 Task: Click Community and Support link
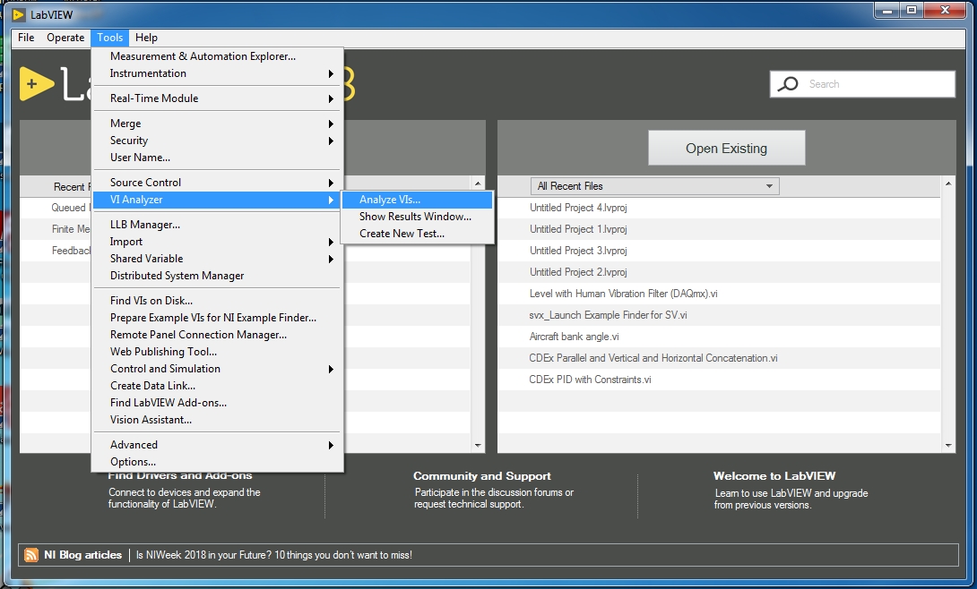click(481, 476)
